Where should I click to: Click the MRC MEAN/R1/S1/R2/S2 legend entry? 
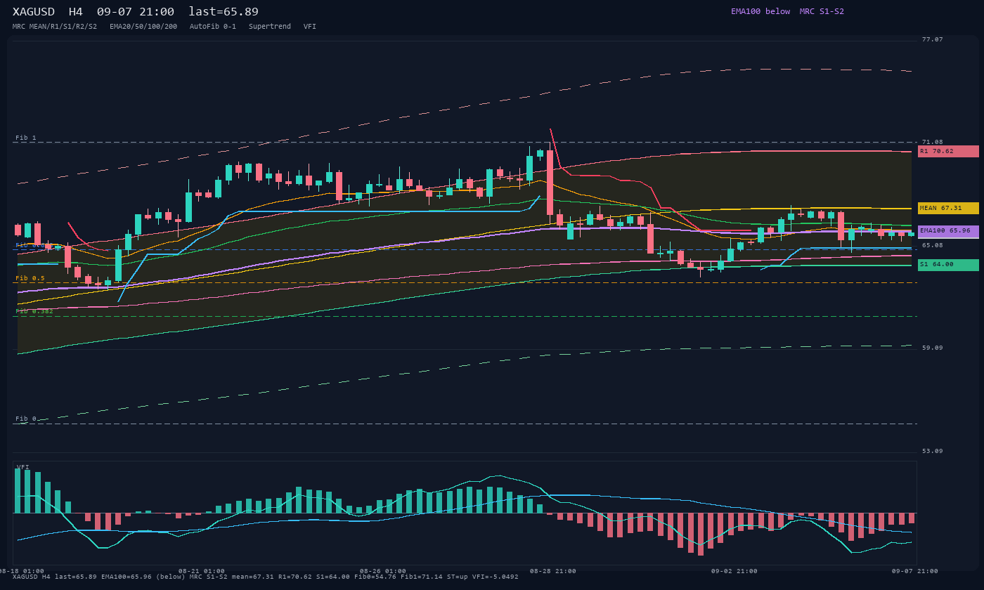[x=55, y=27]
